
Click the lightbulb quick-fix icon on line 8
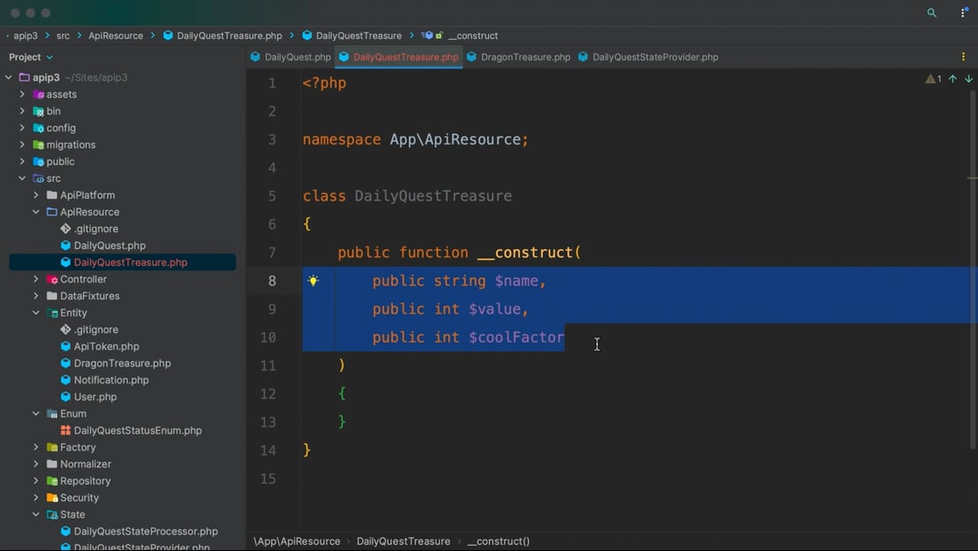tap(313, 281)
